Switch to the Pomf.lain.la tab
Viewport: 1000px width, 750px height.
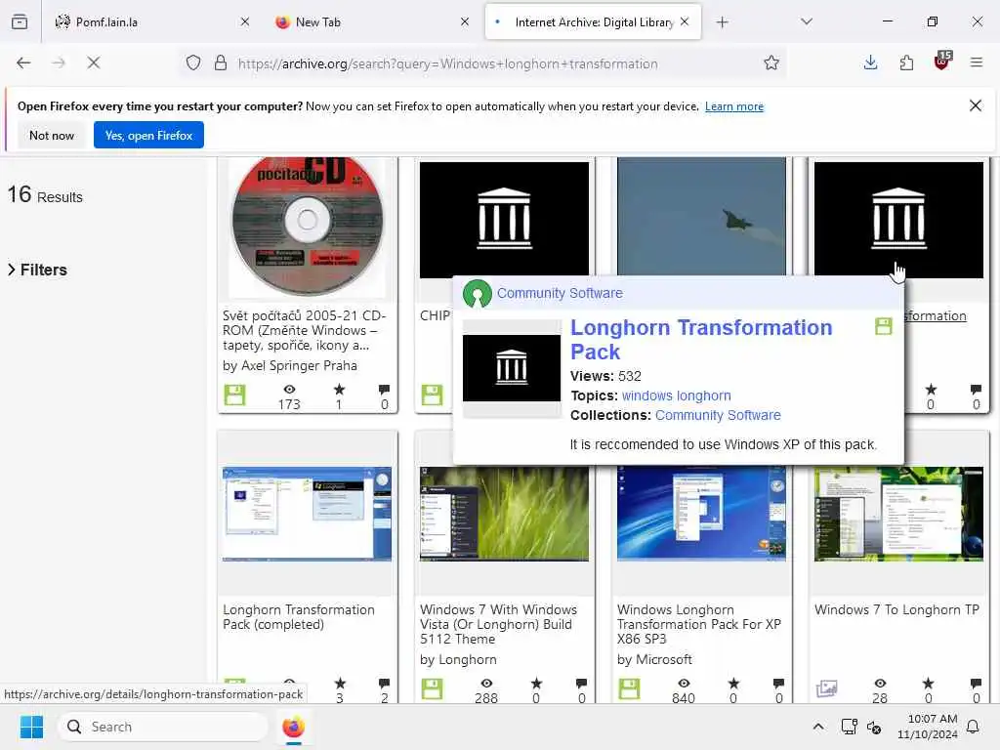coord(151,21)
